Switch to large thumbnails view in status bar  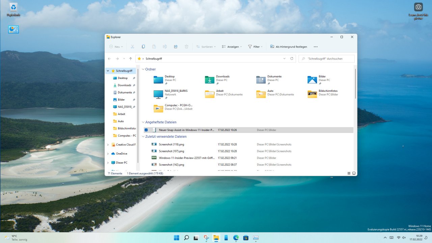click(x=354, y=173)
